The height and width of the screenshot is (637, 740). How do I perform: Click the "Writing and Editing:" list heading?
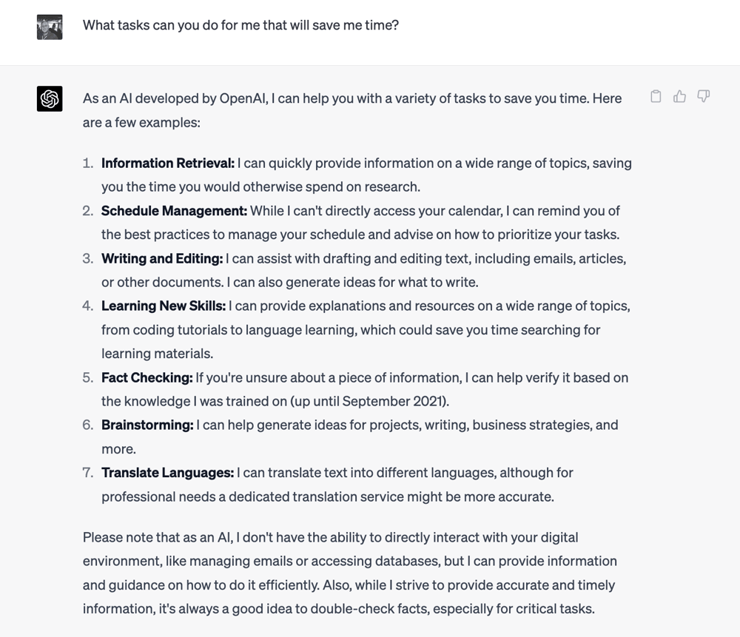coord(162,258)
